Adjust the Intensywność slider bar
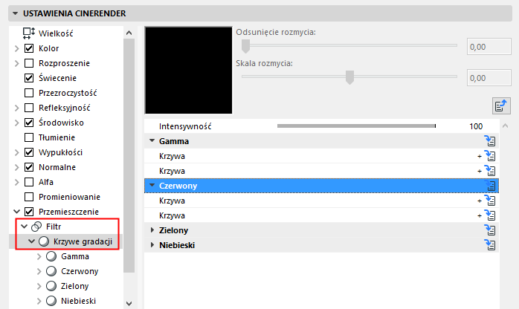 click(x=356, y=126)
